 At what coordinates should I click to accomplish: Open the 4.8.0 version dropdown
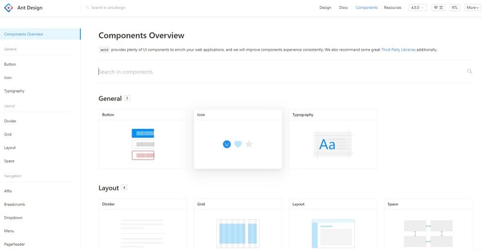tap(418, 7)
